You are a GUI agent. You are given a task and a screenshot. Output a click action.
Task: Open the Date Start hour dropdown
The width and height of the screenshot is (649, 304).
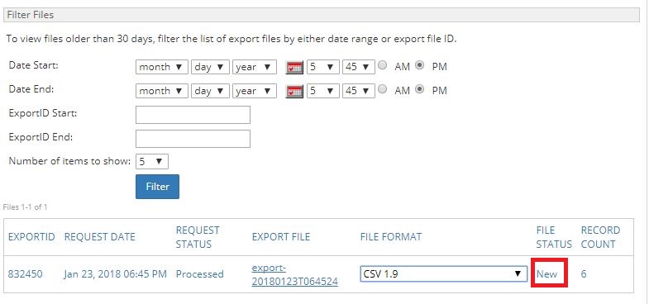[x=322, y=67]
